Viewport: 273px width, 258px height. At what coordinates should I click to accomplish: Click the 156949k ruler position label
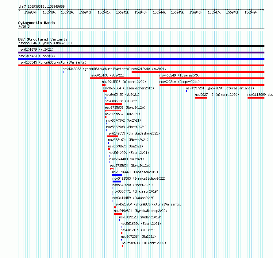(251, 12)
